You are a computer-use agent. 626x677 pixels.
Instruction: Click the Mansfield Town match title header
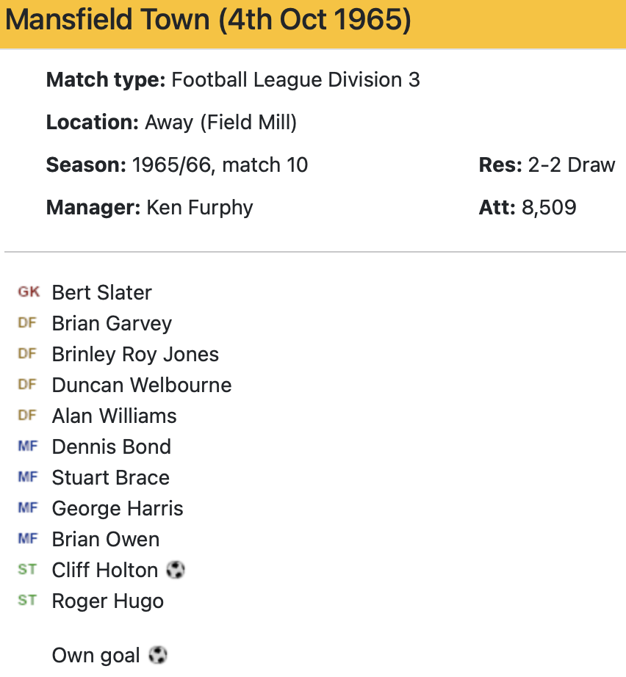208,21
